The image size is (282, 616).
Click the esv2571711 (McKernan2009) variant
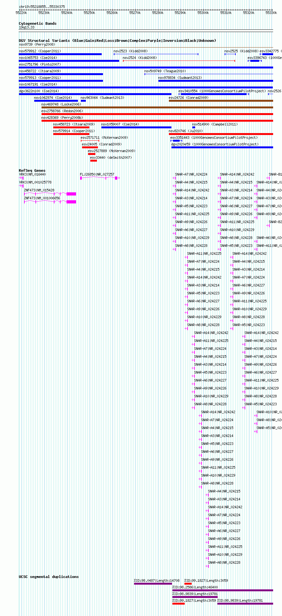pos(90,141)
